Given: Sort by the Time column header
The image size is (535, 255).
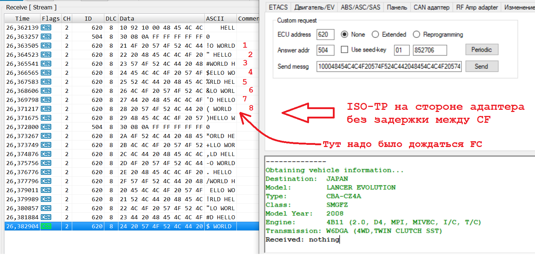Looking at the screenshot, I should 22,18.
